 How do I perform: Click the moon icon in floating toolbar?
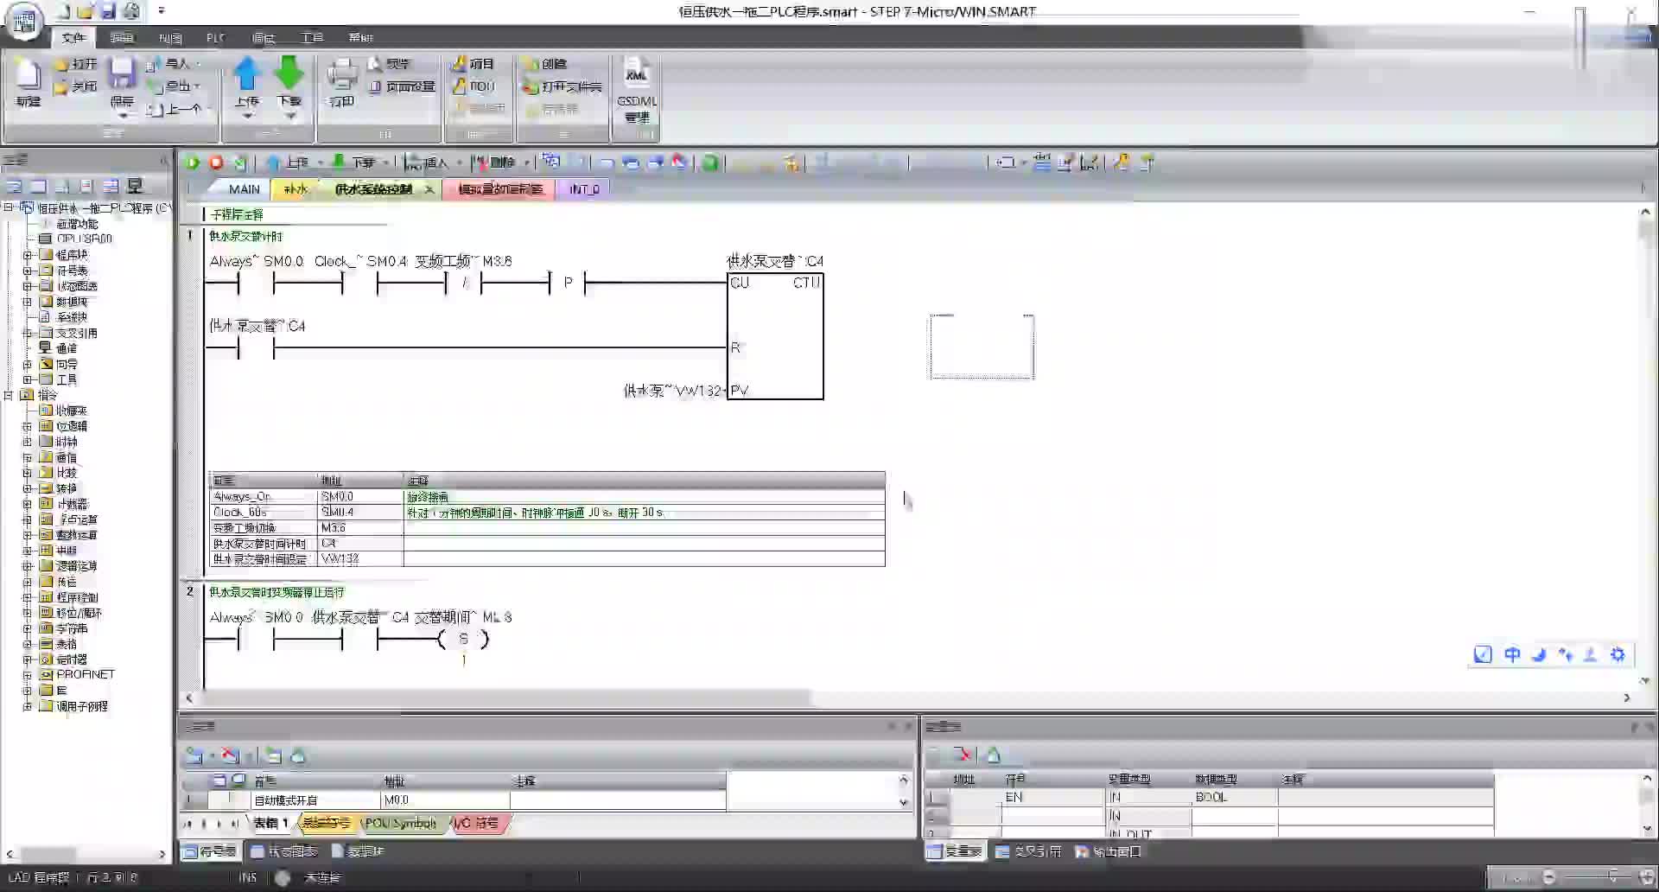pos(1539,654)
